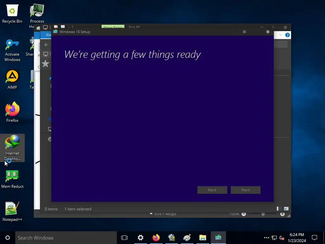
Task: Close the Windows 10 Setup window
Action: [268, 32]
